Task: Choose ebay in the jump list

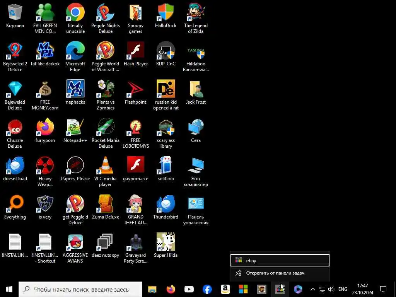Action: (280, 260)
